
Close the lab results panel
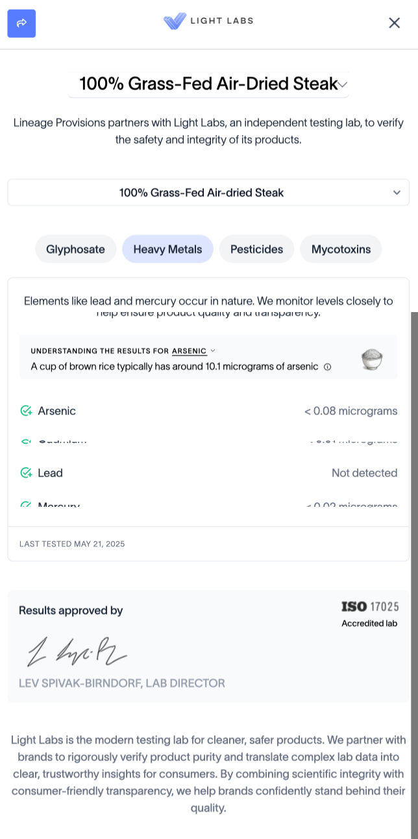tap(394, 23)
